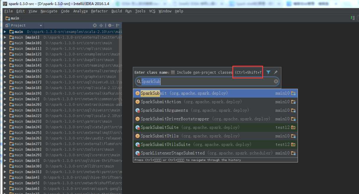
Task: Open the Refactor menu
Action: coord(99,11)
